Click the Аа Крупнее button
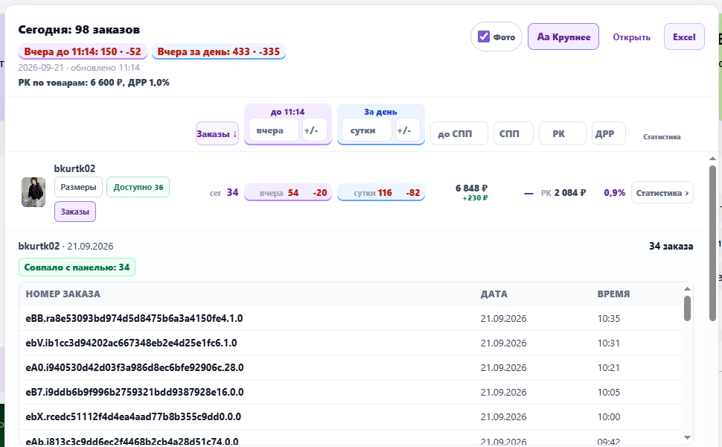The height and width of the screenshot is (447, 722). pyautogui.click(x=563, y=37)
